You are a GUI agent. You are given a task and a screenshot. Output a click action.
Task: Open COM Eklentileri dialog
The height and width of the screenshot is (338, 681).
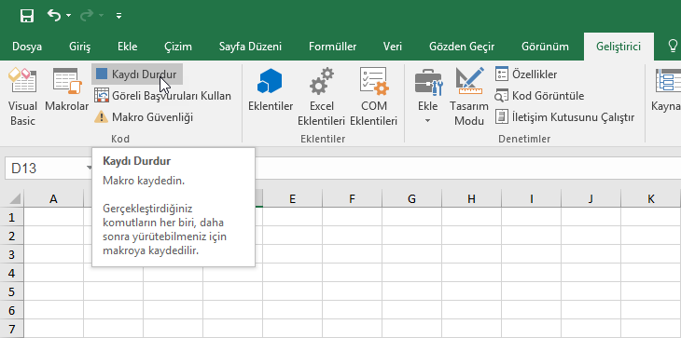coord(373,96)
